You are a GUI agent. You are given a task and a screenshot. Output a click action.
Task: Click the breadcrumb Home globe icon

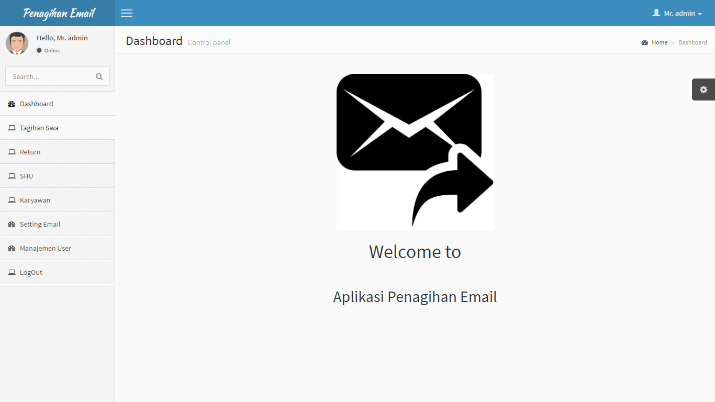click(x=644, y=42)
